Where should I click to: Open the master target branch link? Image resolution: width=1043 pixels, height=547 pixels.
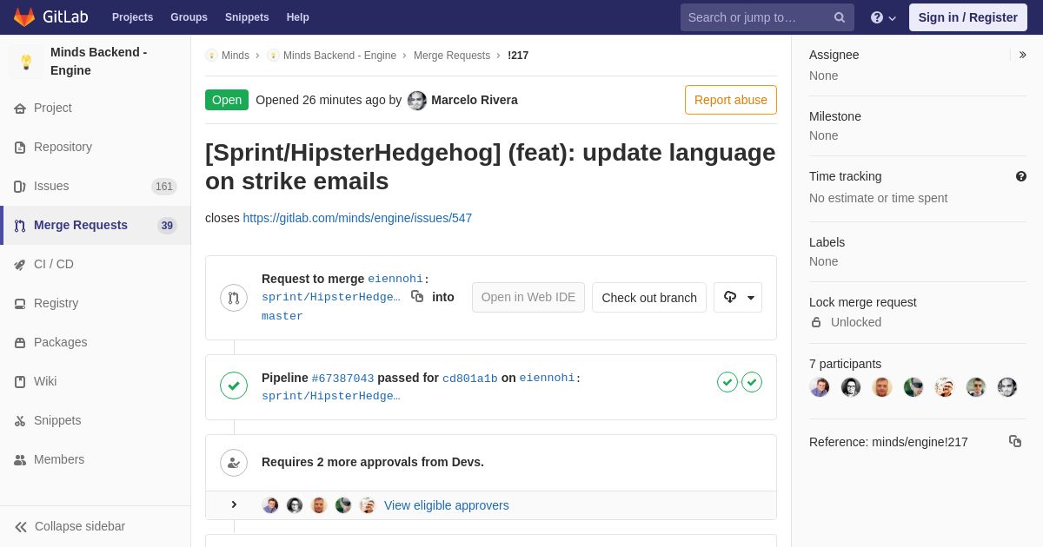point(282,316)
